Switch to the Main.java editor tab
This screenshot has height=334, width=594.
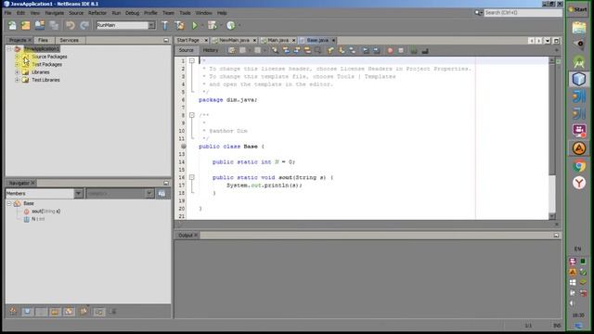point(278,40)
